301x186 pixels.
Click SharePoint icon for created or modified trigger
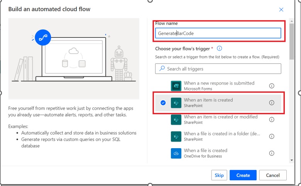pyautogui.click(x=176, y=120)
